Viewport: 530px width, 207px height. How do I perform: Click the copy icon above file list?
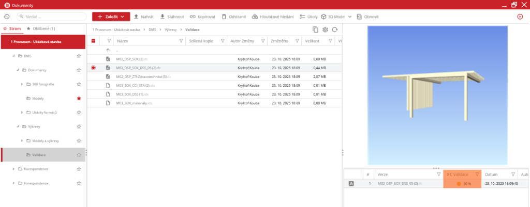[x=315, y=29]
